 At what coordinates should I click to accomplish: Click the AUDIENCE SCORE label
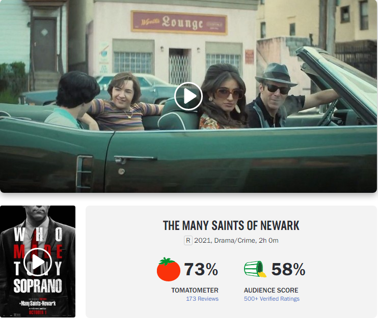click(x=271, y=291)
